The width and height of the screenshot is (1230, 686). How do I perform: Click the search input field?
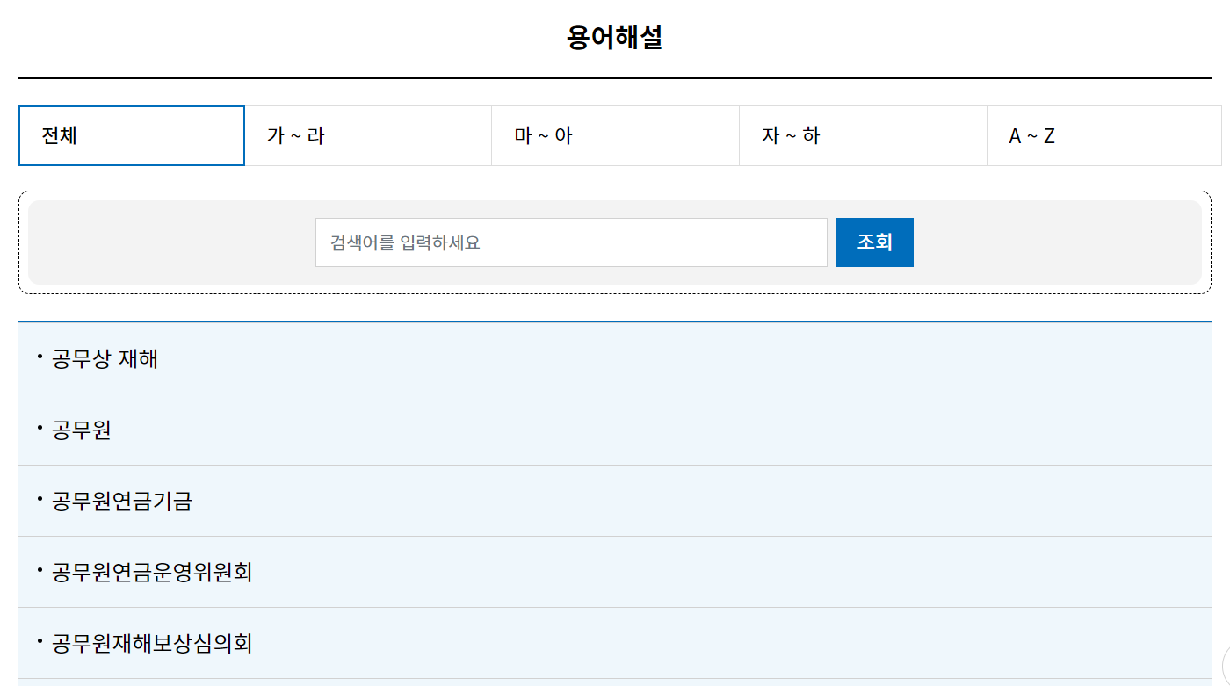tap(571, 242)
